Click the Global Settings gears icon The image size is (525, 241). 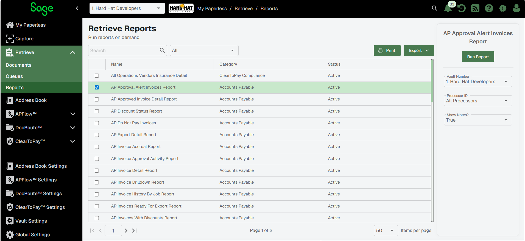coord(10,235)
